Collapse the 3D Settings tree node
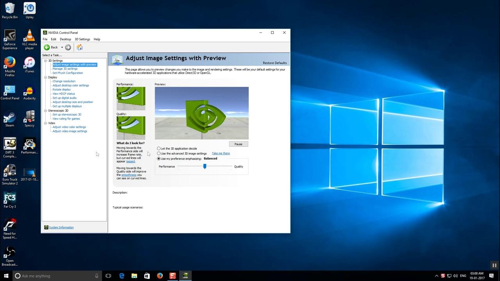The height and width of the screenshot is (281, 500). pos(46,60)
